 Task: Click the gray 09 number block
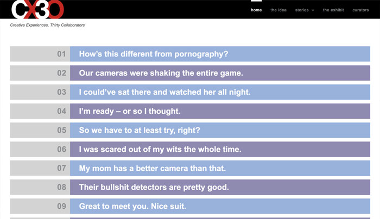(x=40, y=206)
